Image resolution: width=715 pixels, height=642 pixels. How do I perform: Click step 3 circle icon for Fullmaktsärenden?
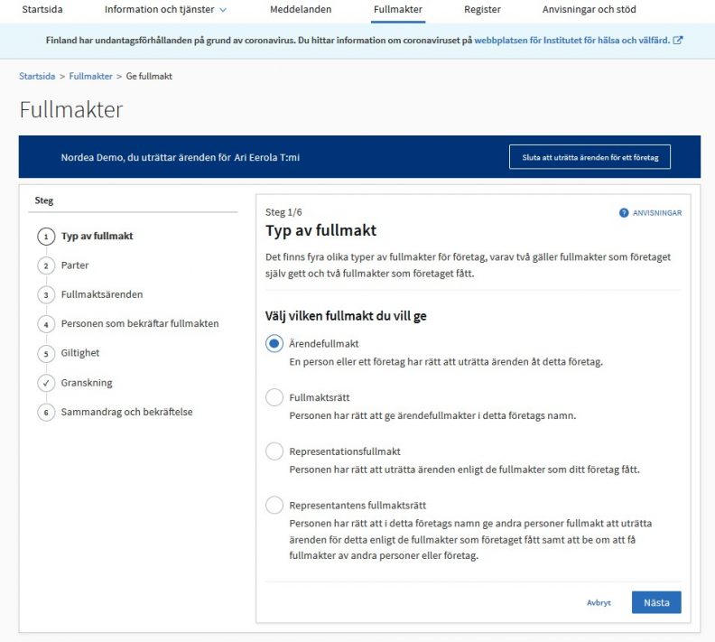pos(46,295)
